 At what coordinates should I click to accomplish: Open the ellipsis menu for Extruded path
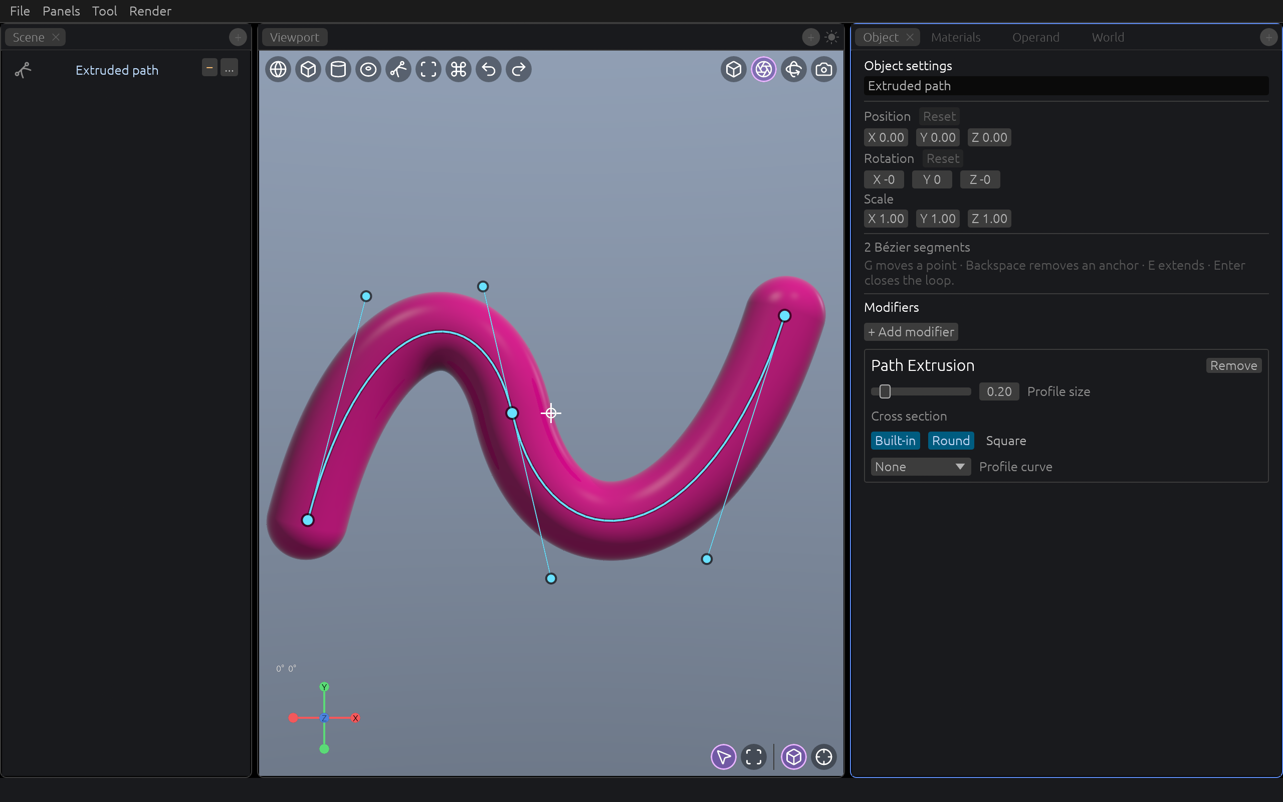(x=229, y=68)
